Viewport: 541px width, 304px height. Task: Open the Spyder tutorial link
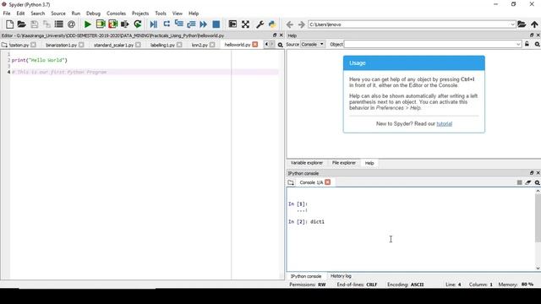(444, 124)
